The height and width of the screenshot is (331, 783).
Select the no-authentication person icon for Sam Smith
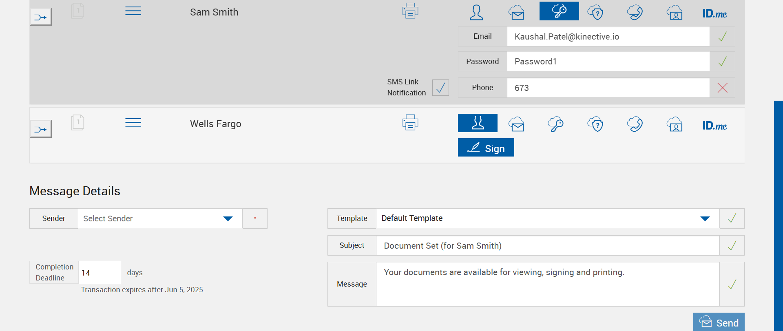pyautogui.click(x=476, y=12)
